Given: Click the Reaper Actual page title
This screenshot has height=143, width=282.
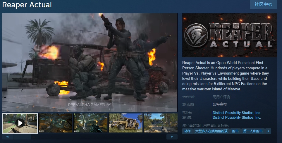Looking at the screenshot, I should (x=27, y=5).
